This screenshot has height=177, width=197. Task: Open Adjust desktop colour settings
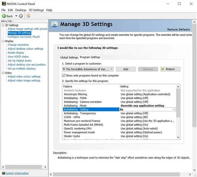coord(25,49)
